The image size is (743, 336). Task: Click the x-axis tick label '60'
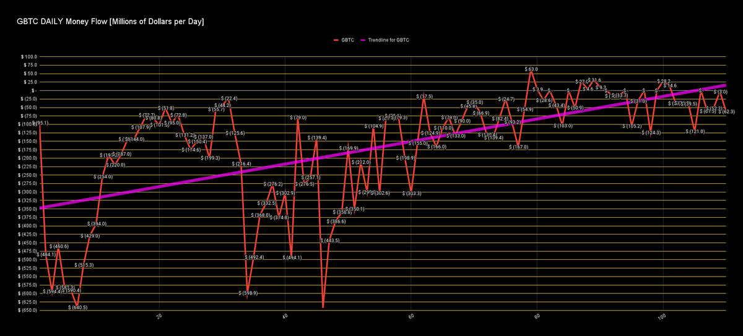coord(412,317)
